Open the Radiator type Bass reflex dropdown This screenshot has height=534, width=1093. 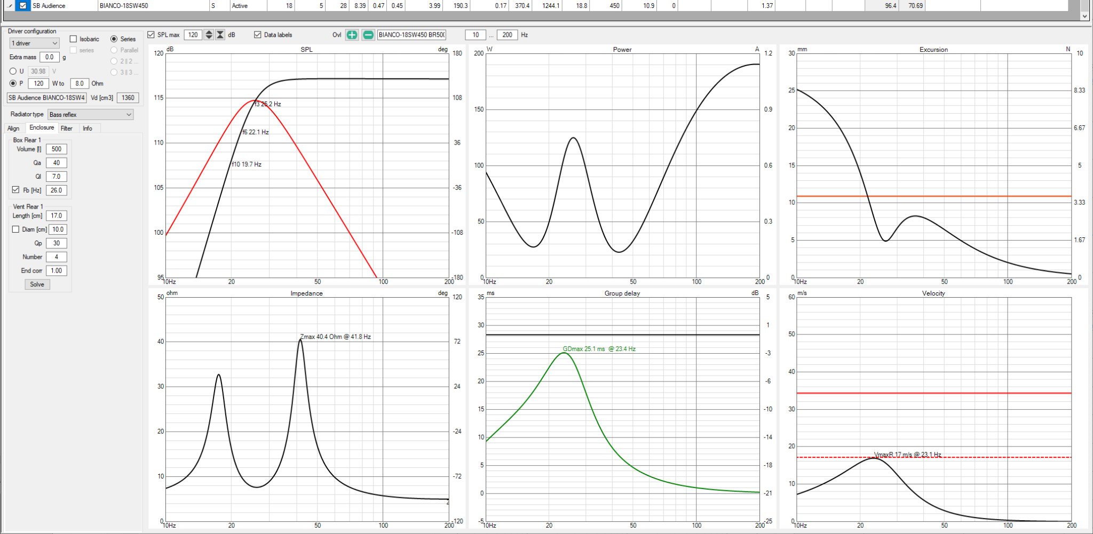(90, 115)
